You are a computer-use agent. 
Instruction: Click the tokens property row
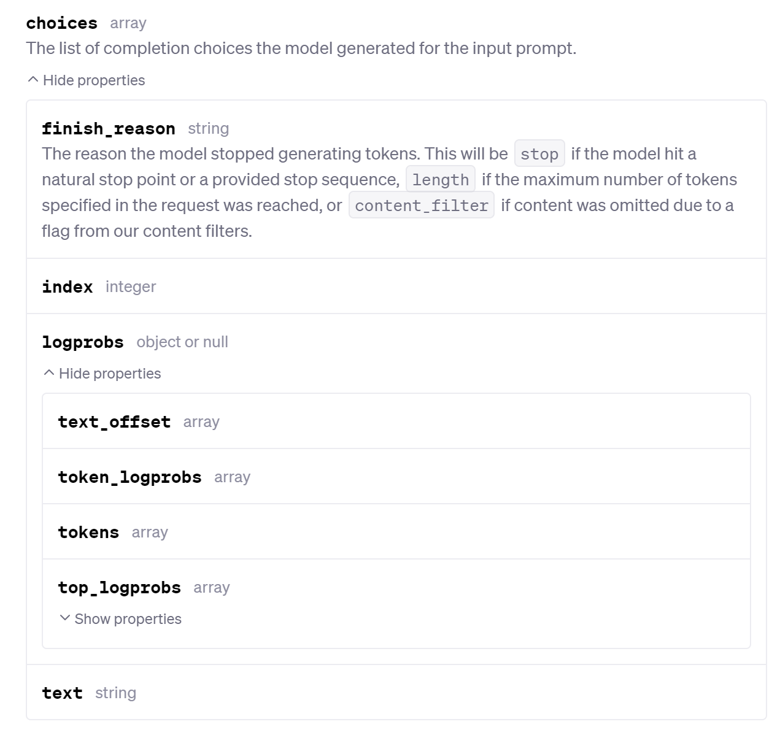(x=396, y=532)
